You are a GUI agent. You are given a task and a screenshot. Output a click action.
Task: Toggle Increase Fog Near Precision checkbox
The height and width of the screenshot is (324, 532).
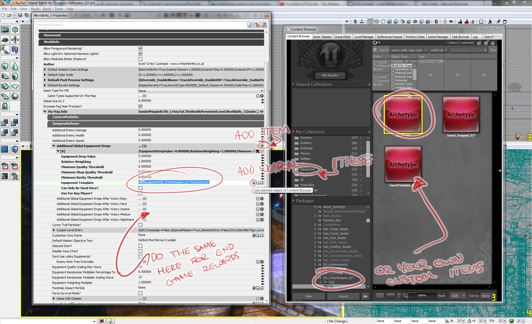140,106
